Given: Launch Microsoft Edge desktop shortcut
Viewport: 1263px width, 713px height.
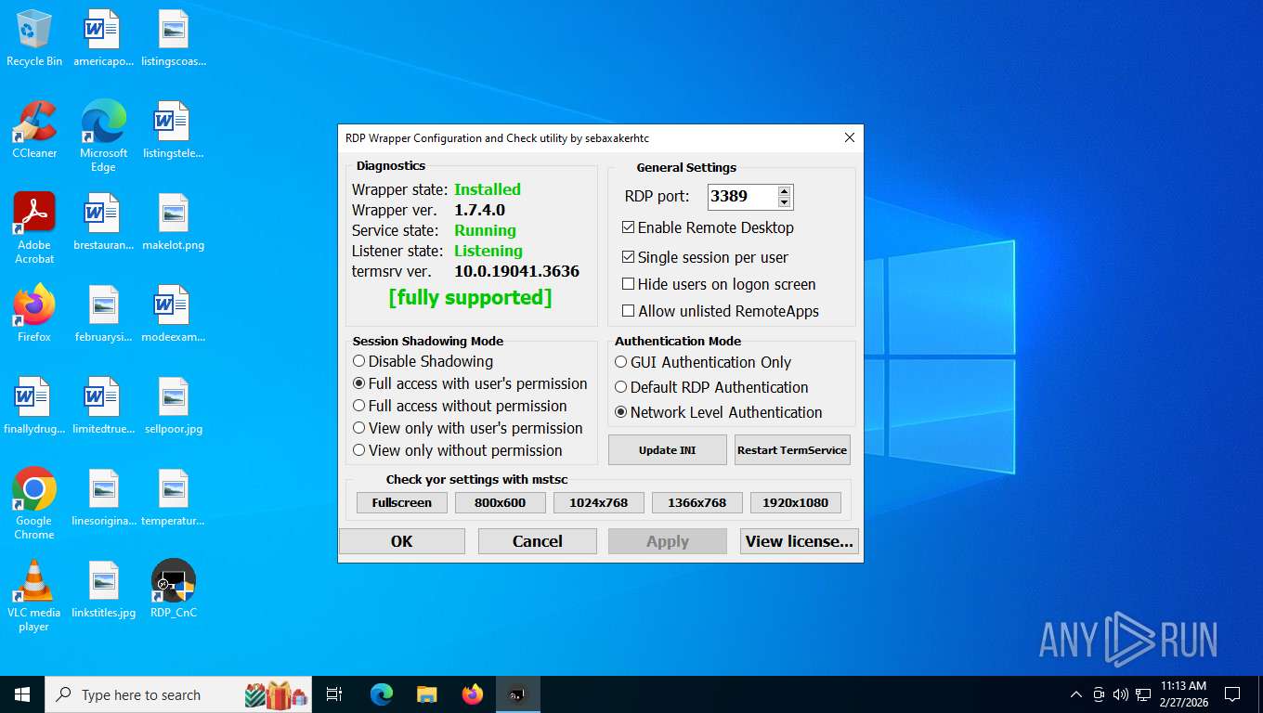Looking at the screenshot, I should coord(103,136).
